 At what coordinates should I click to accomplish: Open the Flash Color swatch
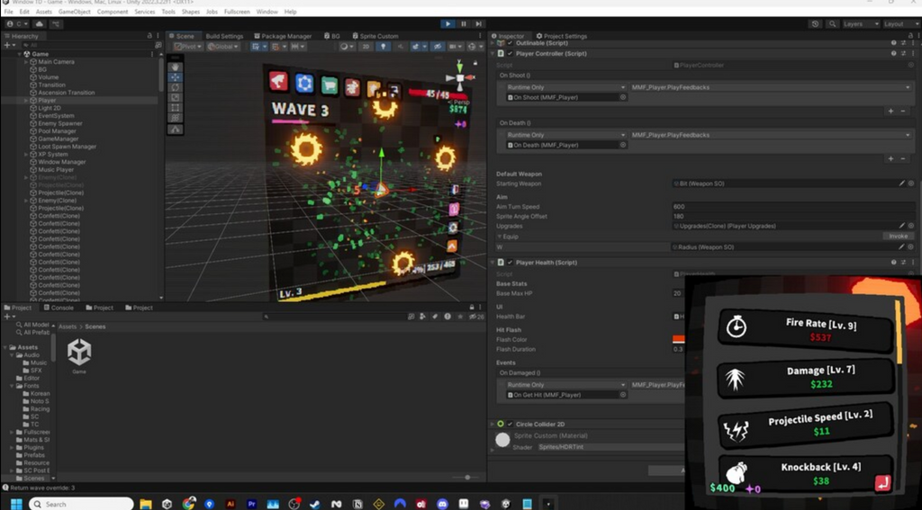[678, 340]
